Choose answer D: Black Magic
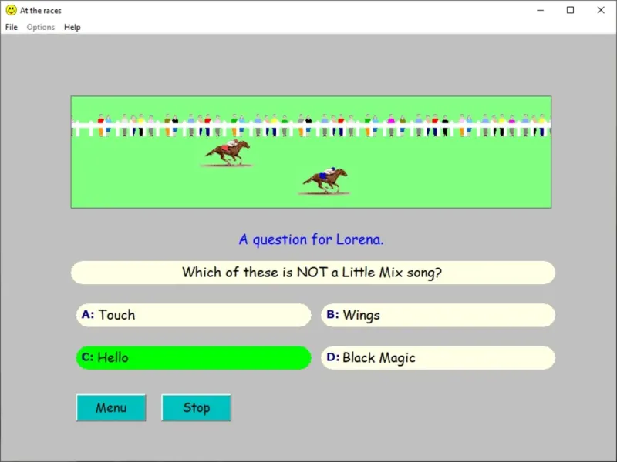The image size is (617, 462). 438,357
